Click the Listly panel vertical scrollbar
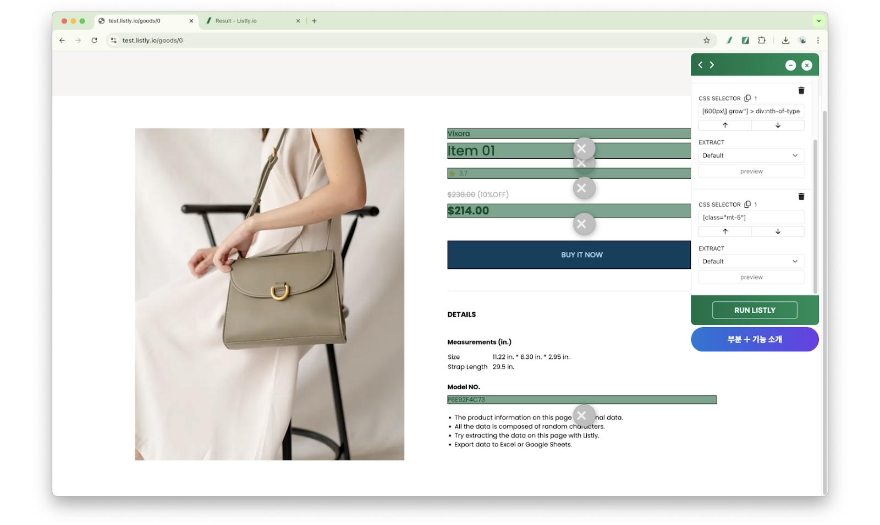880x525 pixels. (815, 214)
